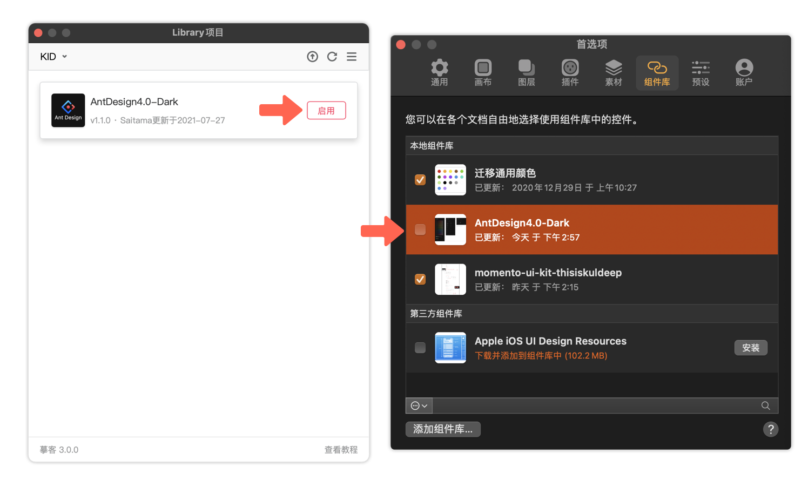Open the 查看教程 link
The height and width of the screenshot is (487, 808).
tap(341, 450)
